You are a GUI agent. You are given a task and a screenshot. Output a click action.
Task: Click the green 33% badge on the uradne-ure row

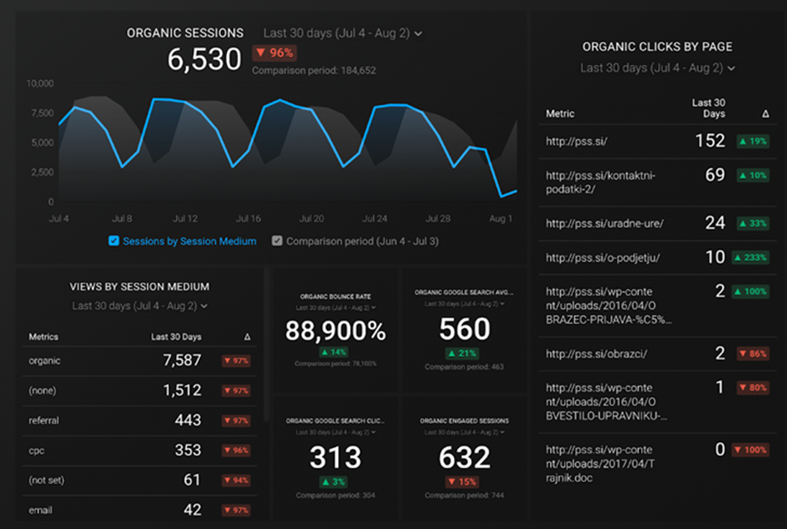click(x=751, y=223)
